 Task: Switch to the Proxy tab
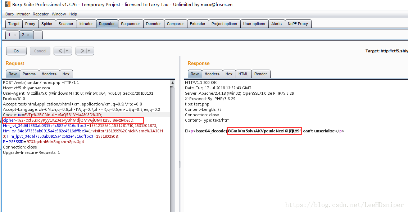pos(30,24)
